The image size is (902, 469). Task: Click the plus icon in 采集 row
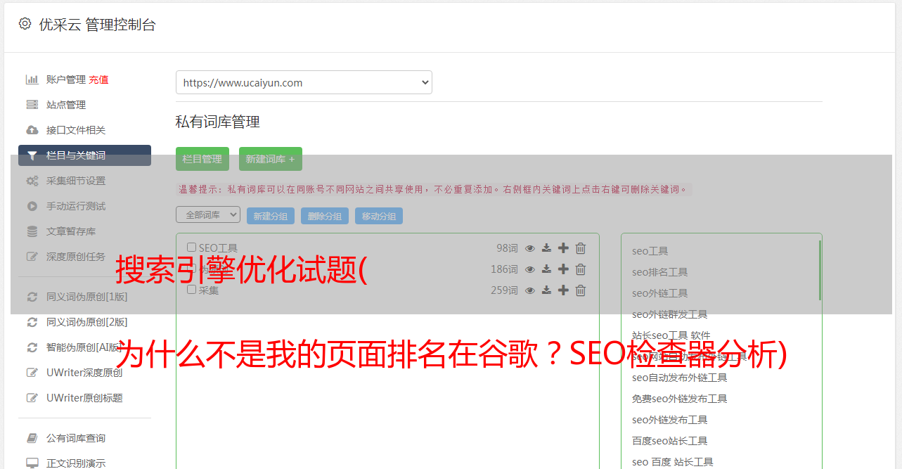pyautogui.click(x=563, y=290)
